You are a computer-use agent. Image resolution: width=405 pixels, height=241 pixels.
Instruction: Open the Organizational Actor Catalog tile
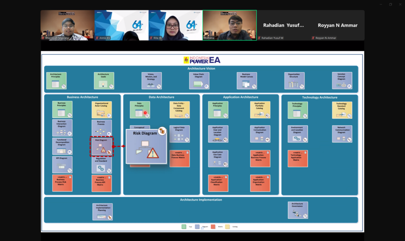(x=102, y=110)
